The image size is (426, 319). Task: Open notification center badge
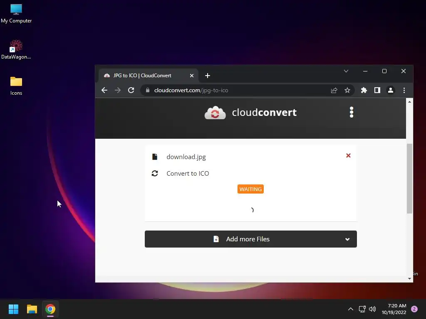point(414,309)
